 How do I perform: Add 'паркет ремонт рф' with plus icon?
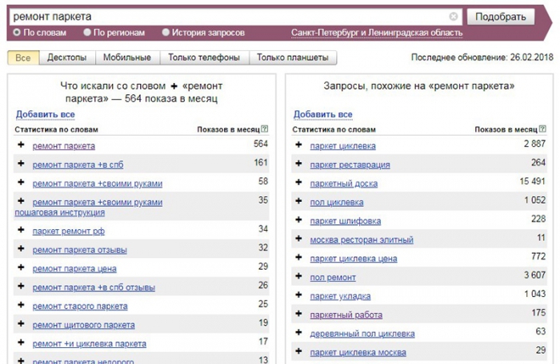(21, 230)
